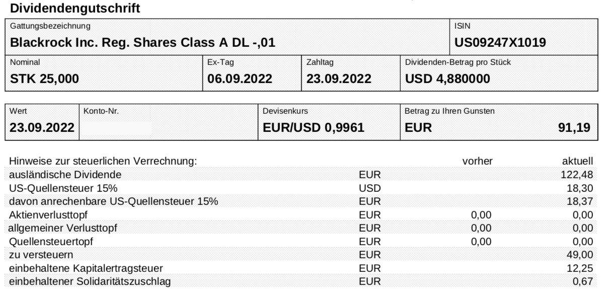
Task: Click ISIN value US09247X1019
Action: tap(500, 42)
